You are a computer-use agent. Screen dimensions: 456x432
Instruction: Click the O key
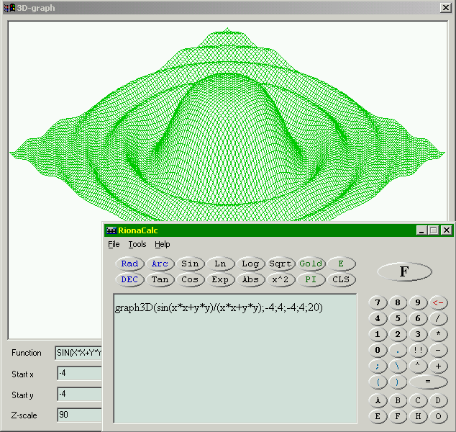point(438,417)
